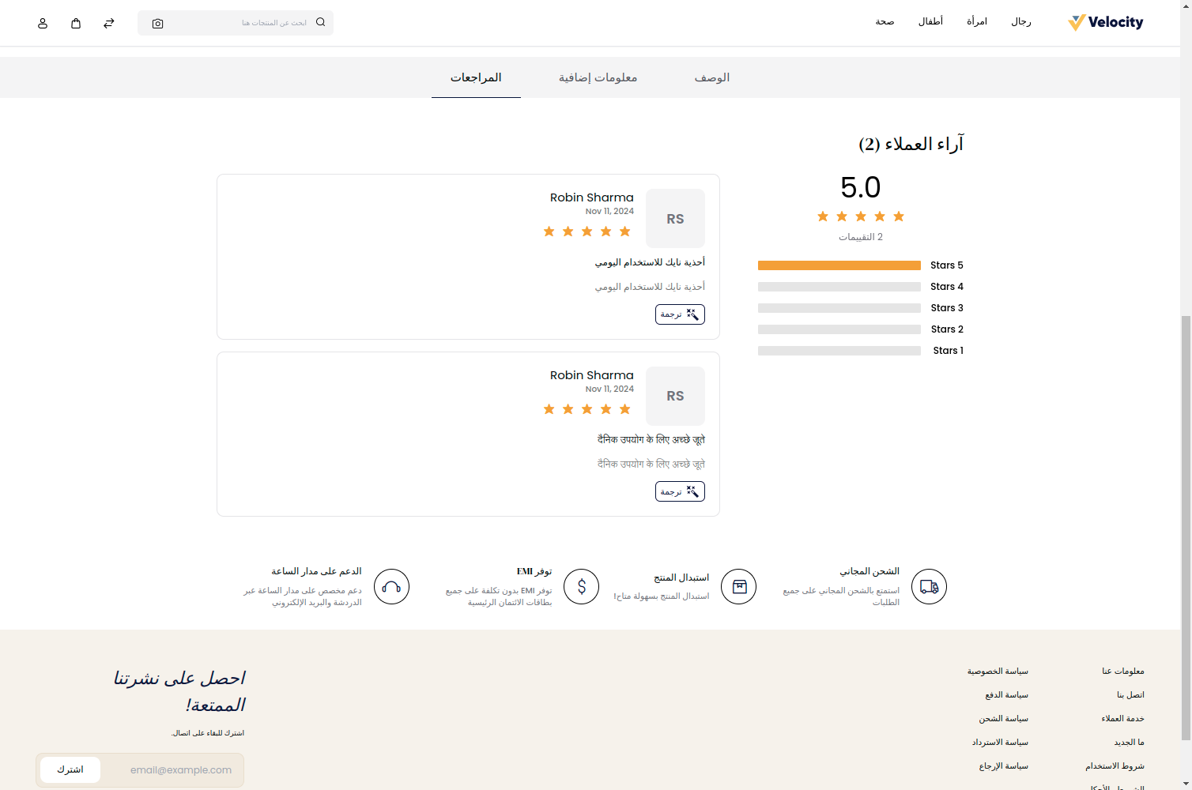Image resolution: width=1192 pixels, height=790 pixels.
Task: Click the Stars 5 rating bar
Action: 839,265
